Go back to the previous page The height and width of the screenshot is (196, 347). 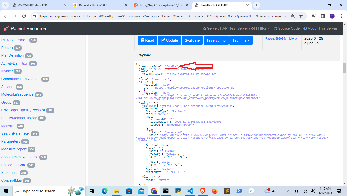[6, 16]
